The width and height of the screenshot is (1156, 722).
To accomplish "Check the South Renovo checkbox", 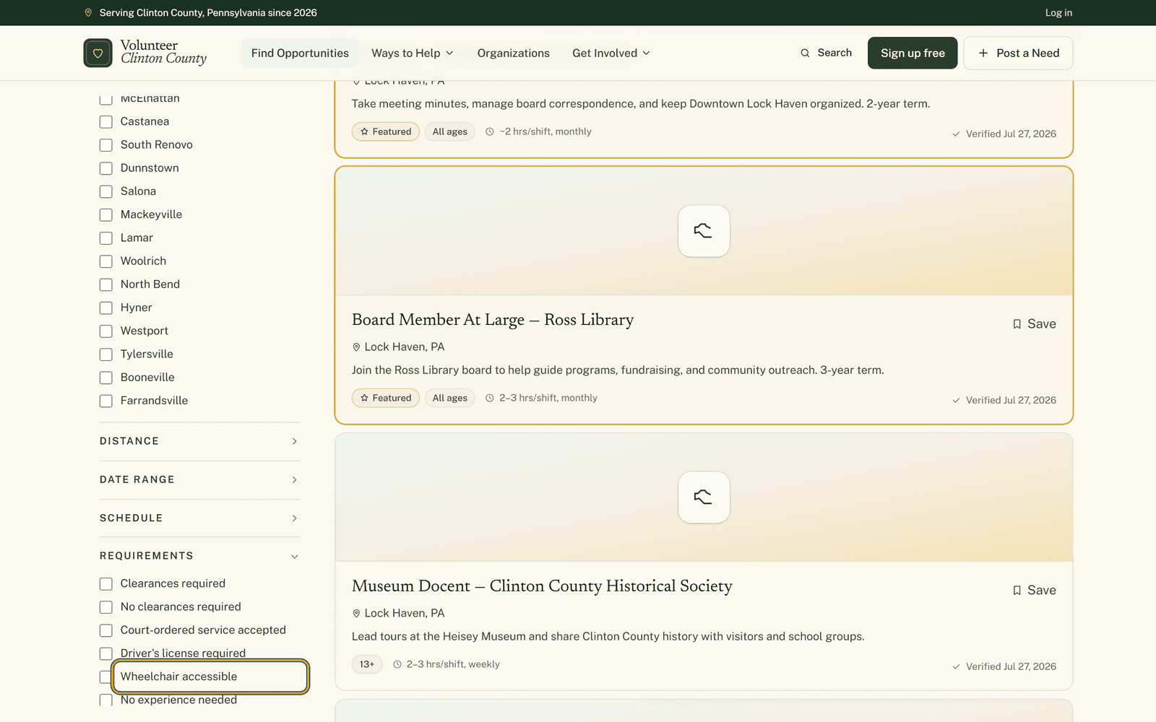I will click(x=106, y=145).
